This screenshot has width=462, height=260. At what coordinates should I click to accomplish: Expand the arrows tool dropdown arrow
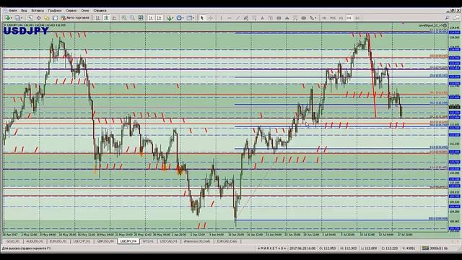tap(315, 18)
